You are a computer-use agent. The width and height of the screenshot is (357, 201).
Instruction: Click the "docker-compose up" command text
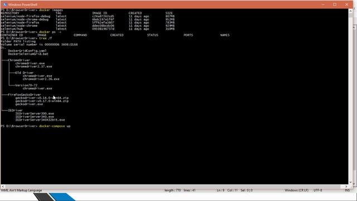click(x=55, y=126)
